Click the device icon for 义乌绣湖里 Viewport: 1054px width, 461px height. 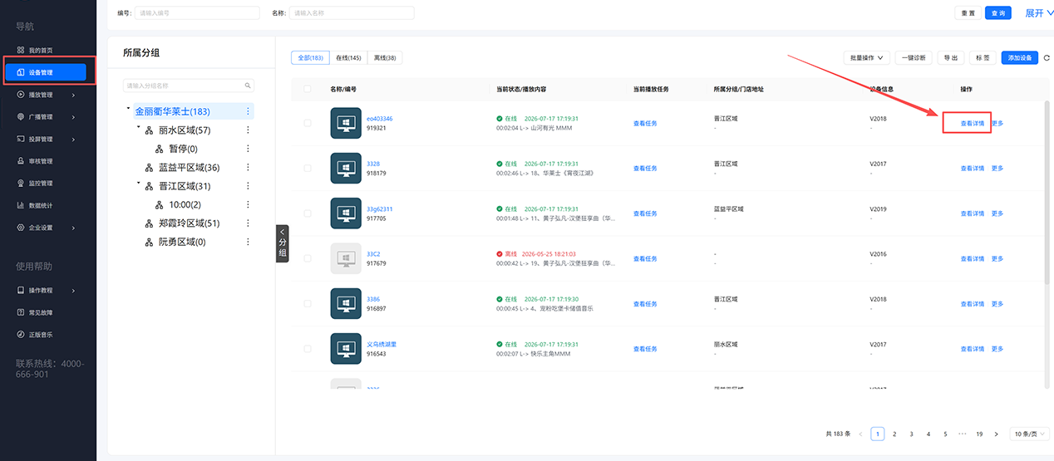coord(346,349)
